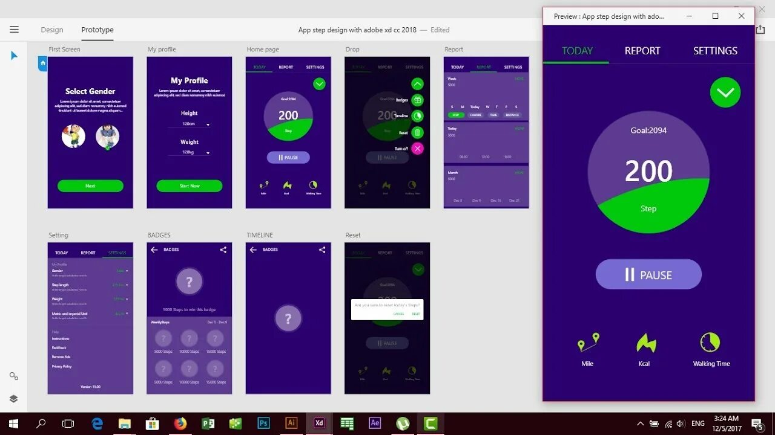Select the DISTANCE pill on Report artboard
Viewport: 775px width, 435px height.
512,115
